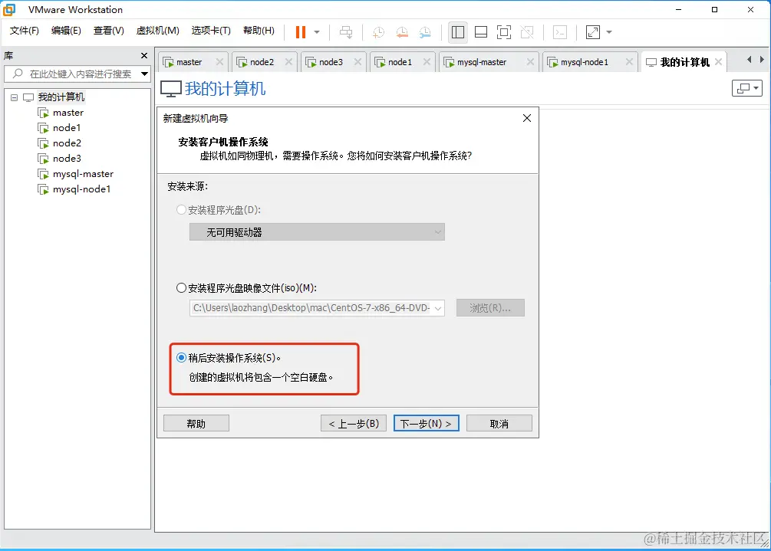Select mysql-master in the library tree
The image size is (771, 551).
click(x=83, y=174)
